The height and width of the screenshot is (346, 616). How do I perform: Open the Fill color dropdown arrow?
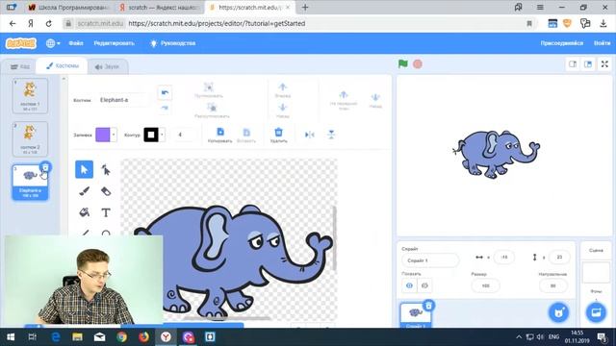pos(114,135)
